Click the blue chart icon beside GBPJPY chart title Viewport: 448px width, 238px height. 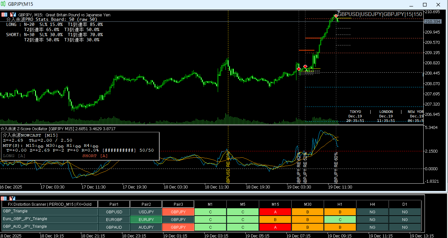[x=13, y=15]
